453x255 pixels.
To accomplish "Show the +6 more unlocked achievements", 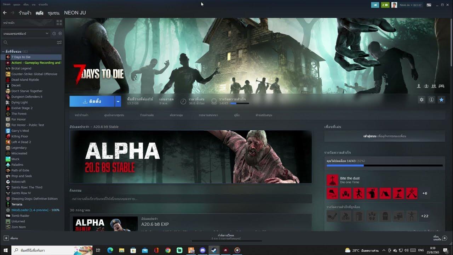I will (x=425, y=193).
